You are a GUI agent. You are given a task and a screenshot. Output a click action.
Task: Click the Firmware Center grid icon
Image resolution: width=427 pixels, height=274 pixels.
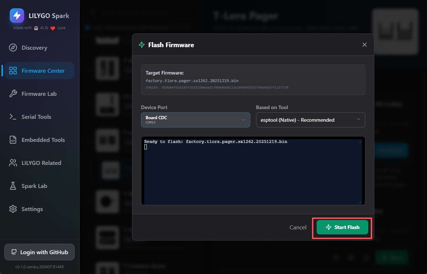click(13, 71)
